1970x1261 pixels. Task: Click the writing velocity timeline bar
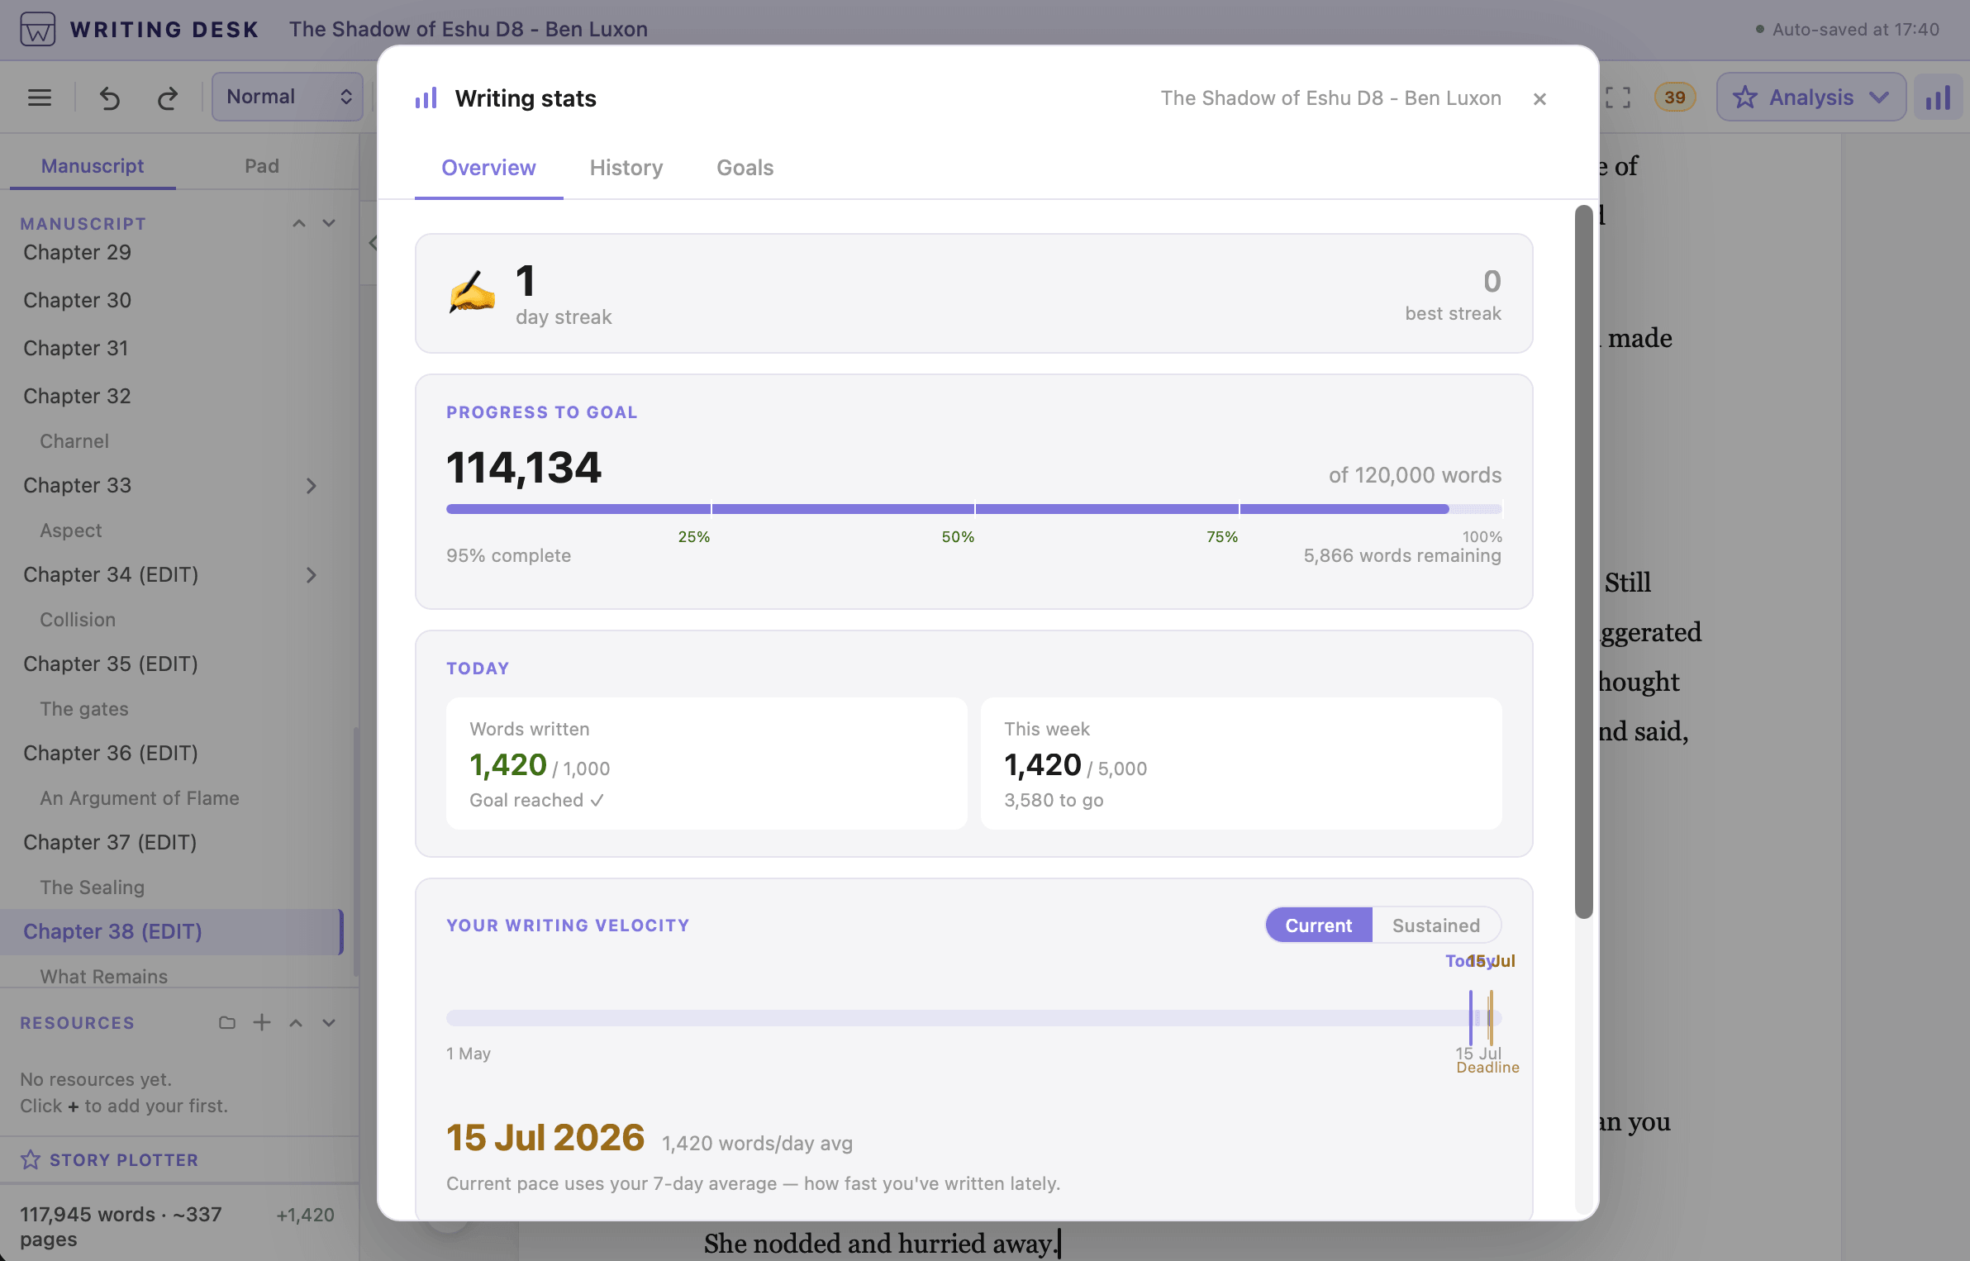(x=974, y=1018)
